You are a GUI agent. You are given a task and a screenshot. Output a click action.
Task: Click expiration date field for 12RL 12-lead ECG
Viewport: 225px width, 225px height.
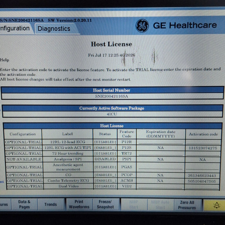point(161,142)
